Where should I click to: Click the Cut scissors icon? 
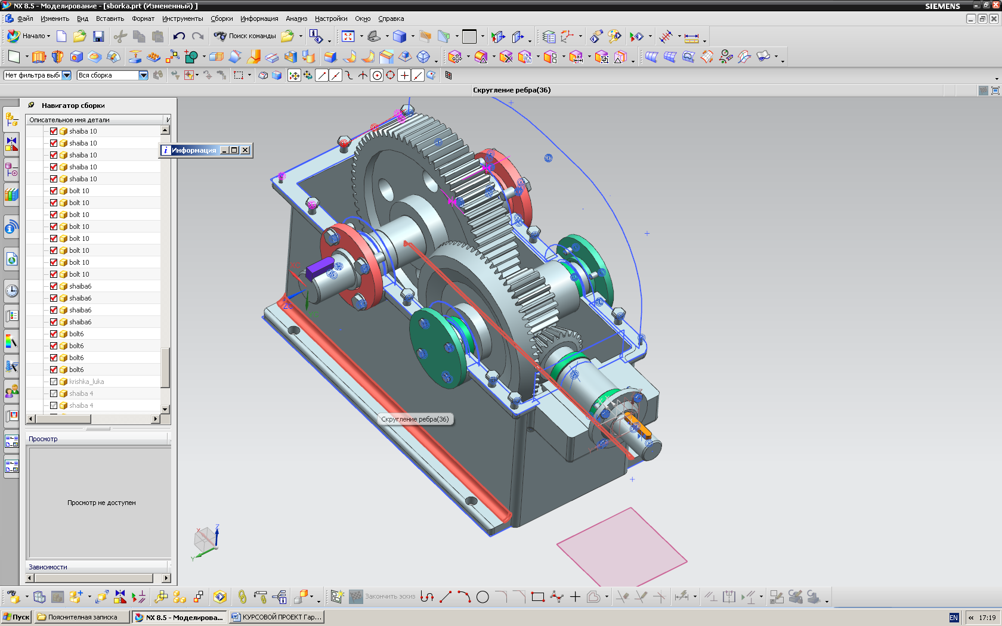pyautogui.click(x=120, y=36)
